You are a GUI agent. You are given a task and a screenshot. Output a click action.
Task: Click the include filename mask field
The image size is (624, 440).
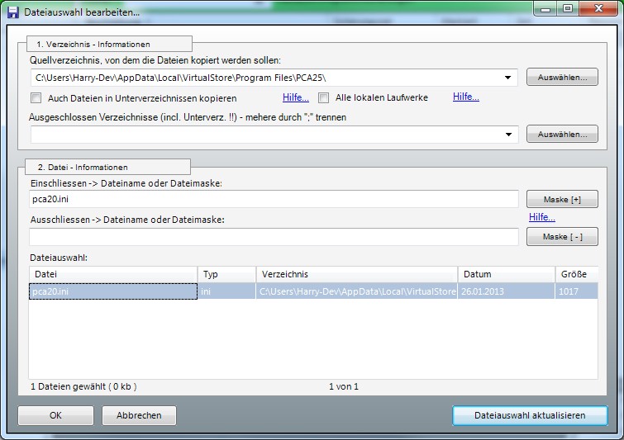pos(273,200)
